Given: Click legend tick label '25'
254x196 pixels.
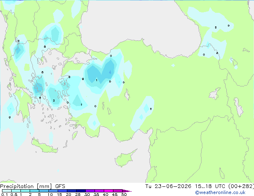Looking at the screenshot, I should [x=78, y=194].
